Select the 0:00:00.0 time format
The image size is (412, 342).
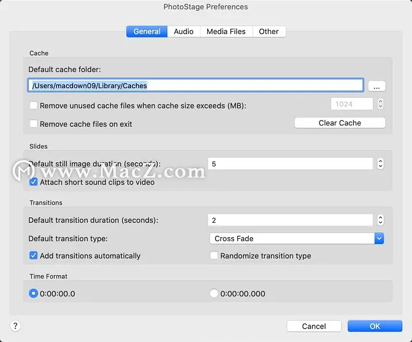pos(33,294)
